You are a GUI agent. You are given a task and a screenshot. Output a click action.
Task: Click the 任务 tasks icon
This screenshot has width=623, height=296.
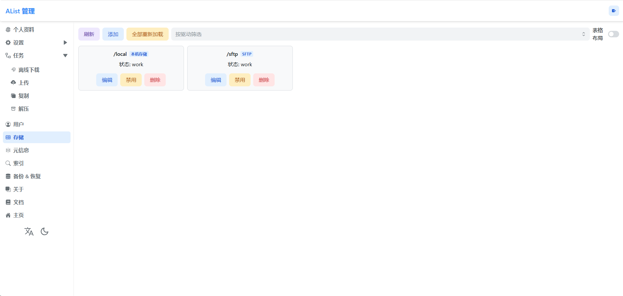pos(8,55)
